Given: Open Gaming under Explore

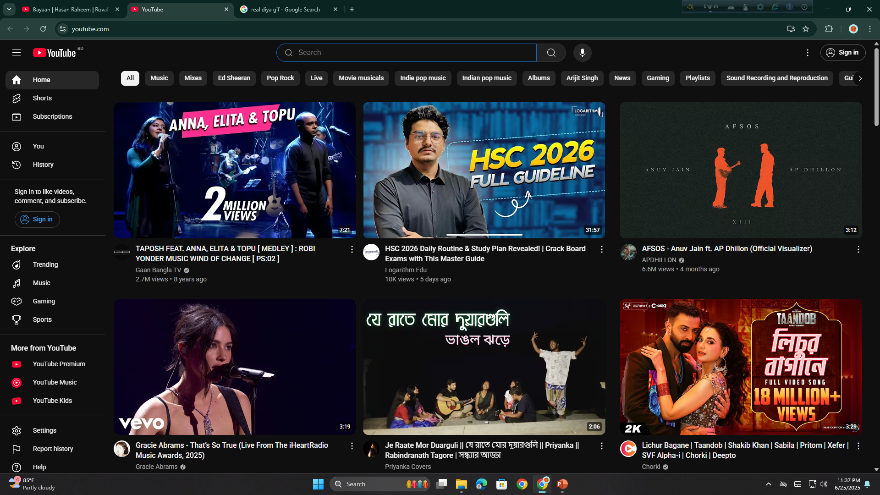Looking at the screenshot, I should pyautogui.click(x=52, y=301).
